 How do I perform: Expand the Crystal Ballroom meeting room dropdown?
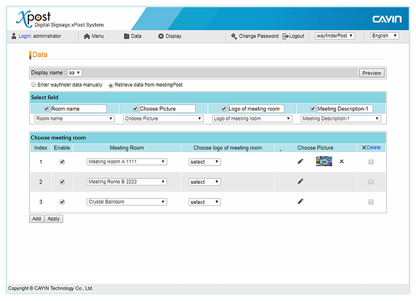pyautogui.click(x=126, y=202)
